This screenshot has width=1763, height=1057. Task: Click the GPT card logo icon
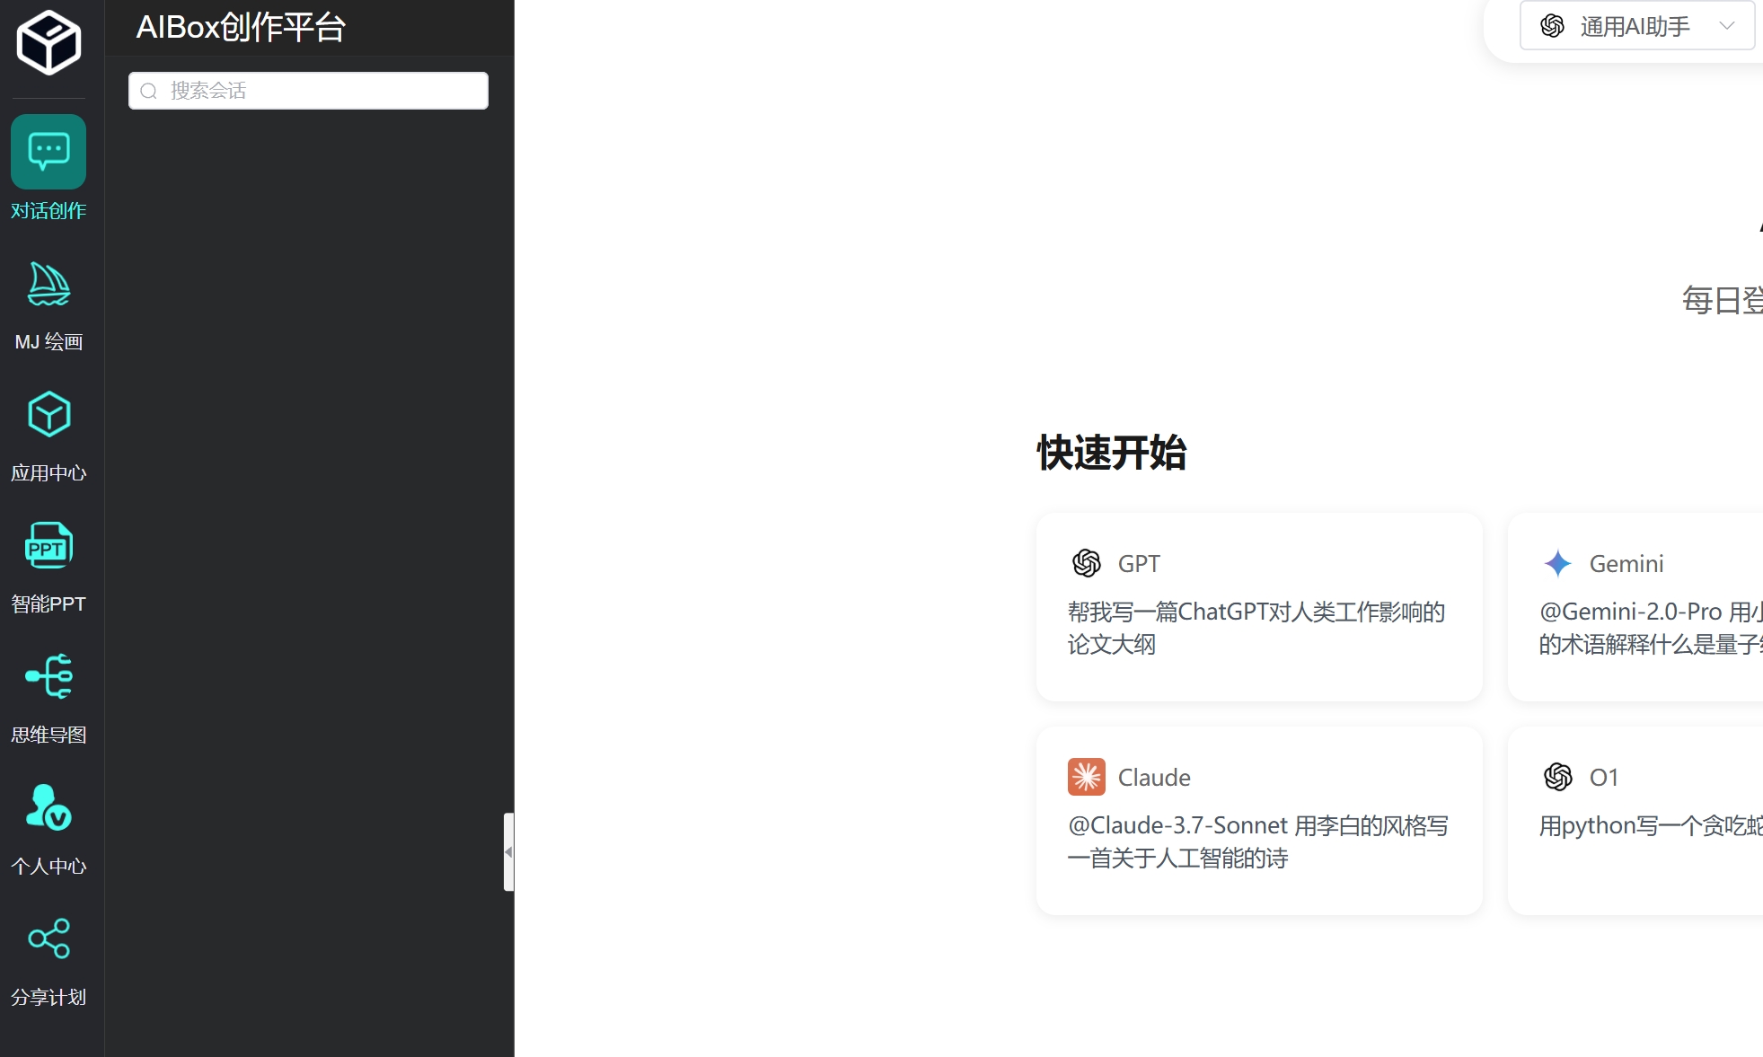coord(1087,563)
